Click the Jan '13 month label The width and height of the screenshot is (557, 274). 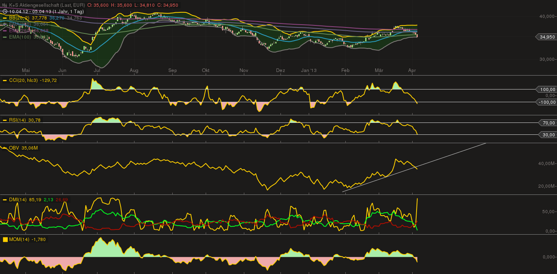click(x=309, y=70)
